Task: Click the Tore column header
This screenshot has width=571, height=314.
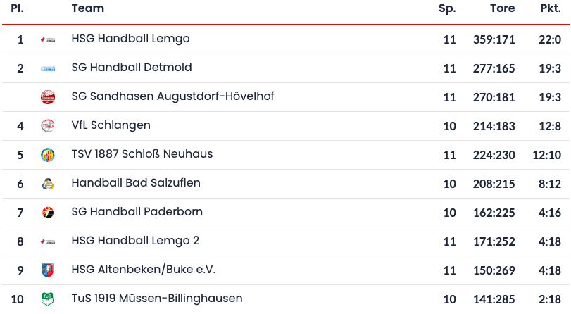Action: point(502,8)
